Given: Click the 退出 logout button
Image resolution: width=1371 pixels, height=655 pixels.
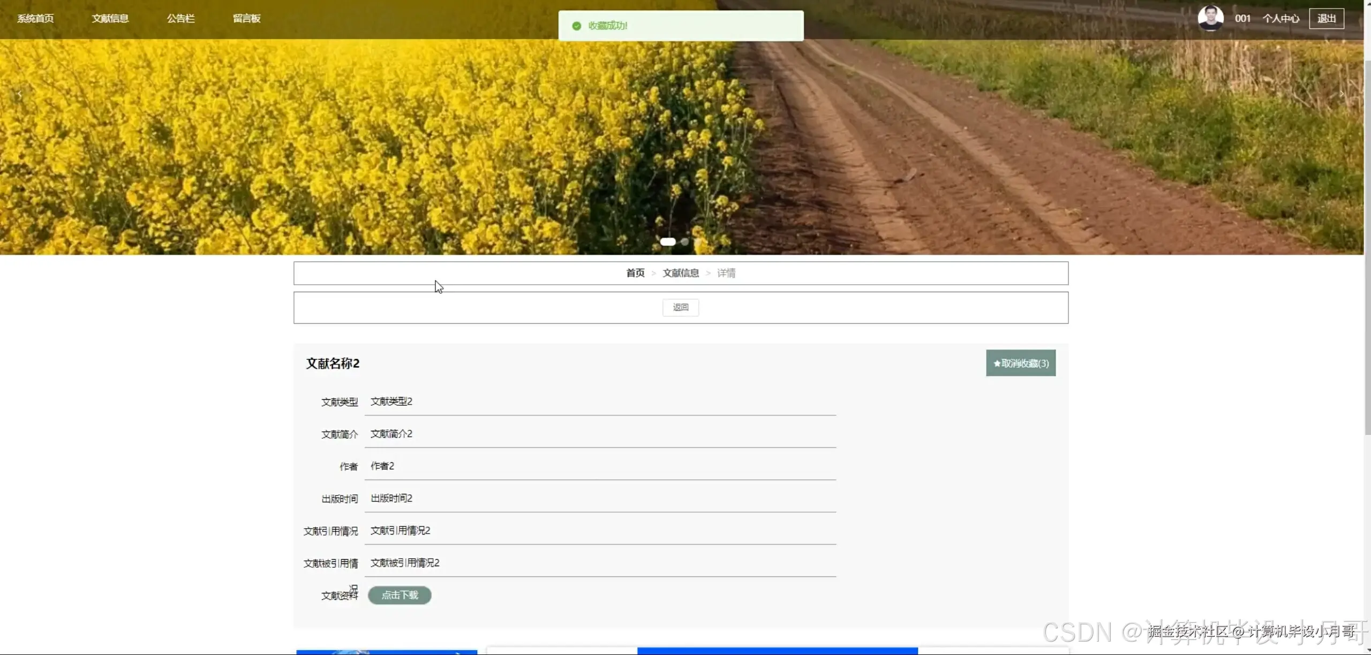Looking at the screenshot, I should pos(1327,19).
